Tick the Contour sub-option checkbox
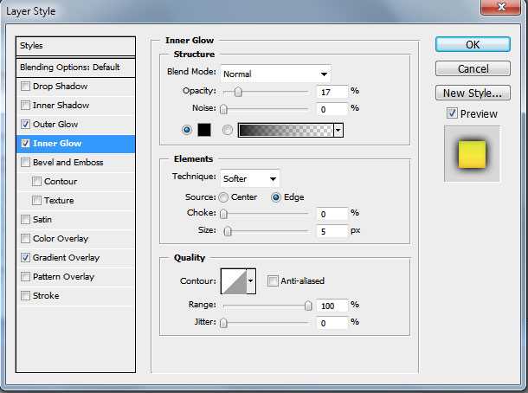This screenshot has height=393, width=528. tap(36, 181)
